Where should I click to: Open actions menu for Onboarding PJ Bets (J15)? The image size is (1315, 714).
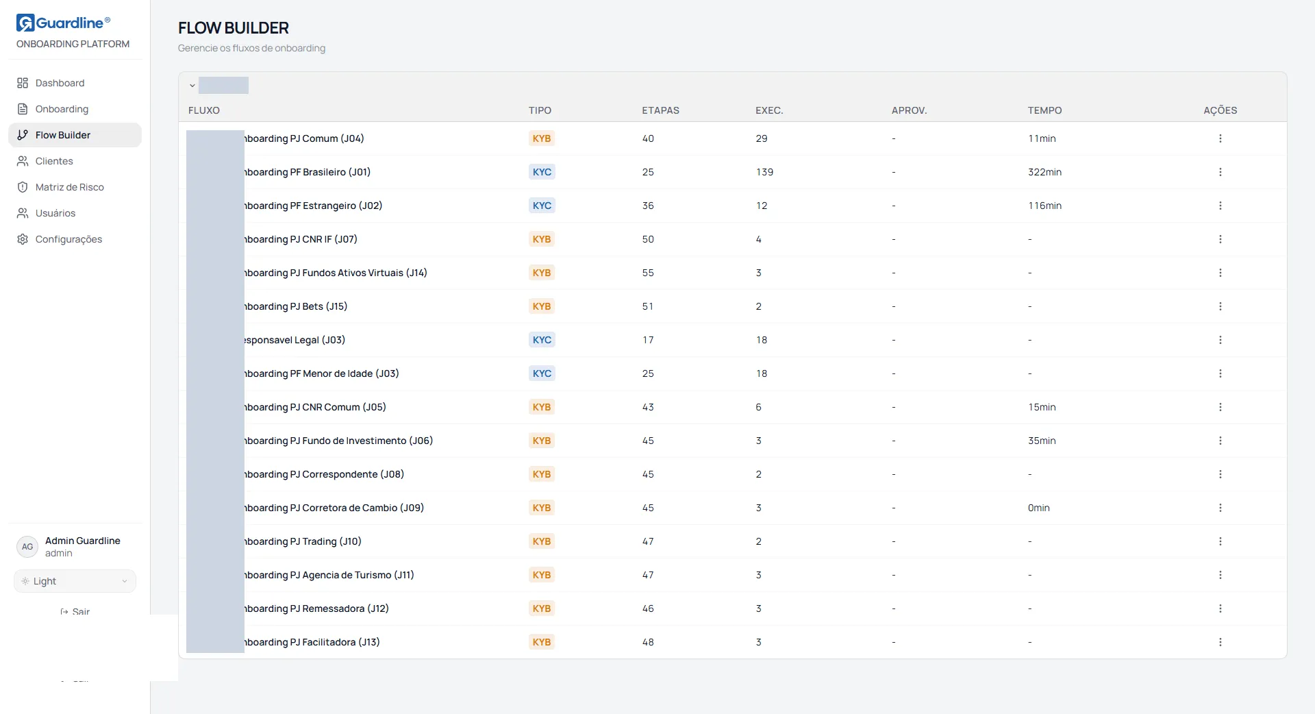click(1220, 306)
